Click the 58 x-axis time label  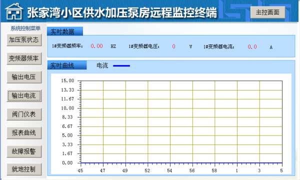pyautogui.click(x=214, y=170)
